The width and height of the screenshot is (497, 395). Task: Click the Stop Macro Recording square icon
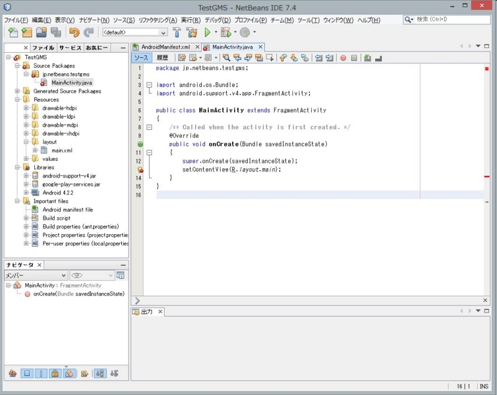354,58
